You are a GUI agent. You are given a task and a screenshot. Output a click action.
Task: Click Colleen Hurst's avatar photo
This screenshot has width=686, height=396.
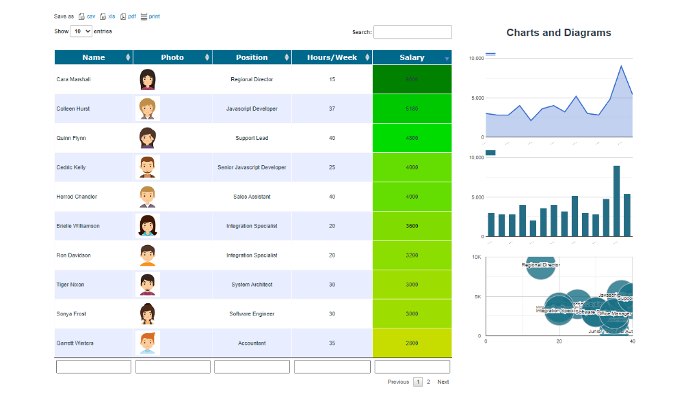pyautogui.click(x=147, y=109)
